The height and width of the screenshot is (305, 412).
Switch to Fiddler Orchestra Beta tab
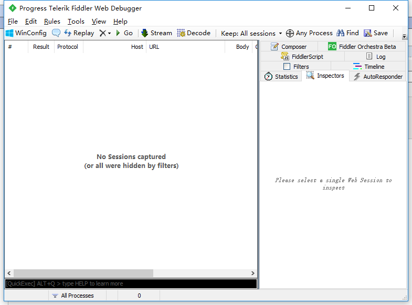pyautogui.click(x=362, y=47)
